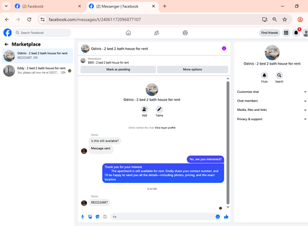
Task: Send a thumbs-up like
Action: point(226,217)
